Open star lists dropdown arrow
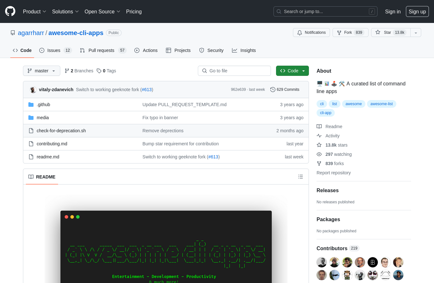The width and height of the screenshot is (434, 283). pos(416,33)
